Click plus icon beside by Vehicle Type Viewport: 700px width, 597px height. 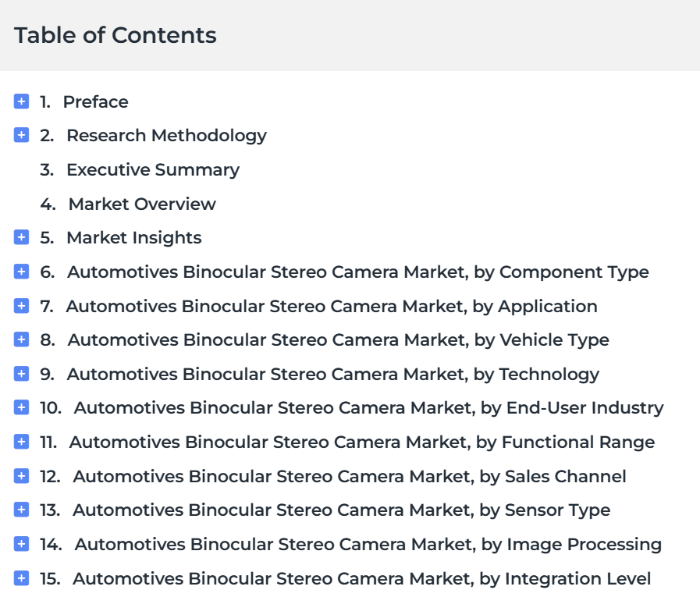[x=21, y=339]
